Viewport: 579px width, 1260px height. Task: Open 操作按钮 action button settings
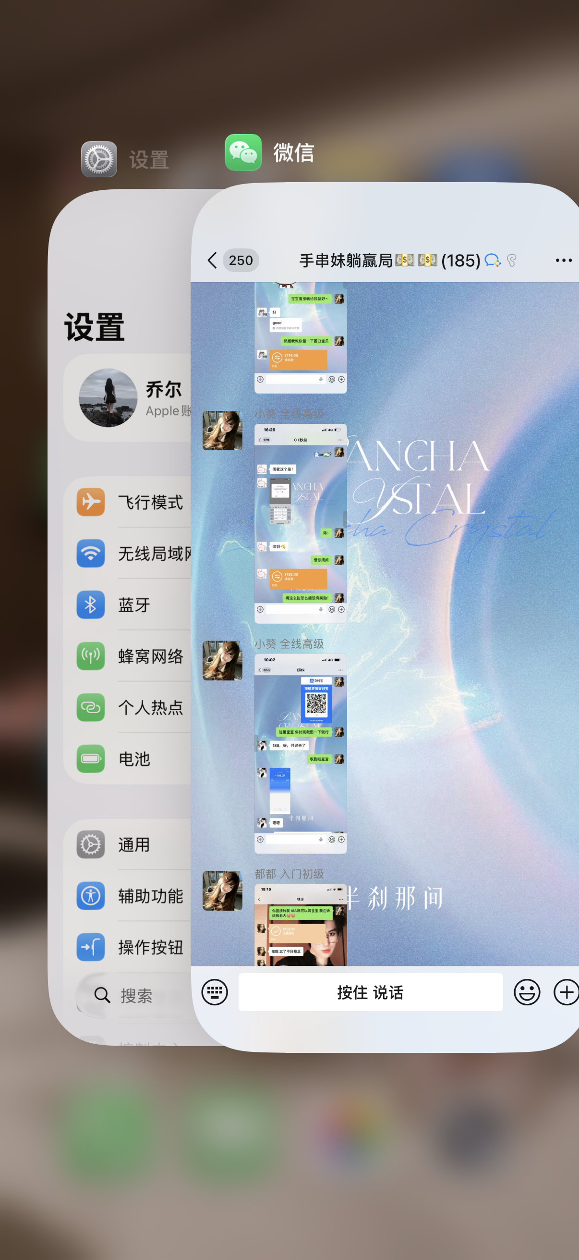(127, 947)
